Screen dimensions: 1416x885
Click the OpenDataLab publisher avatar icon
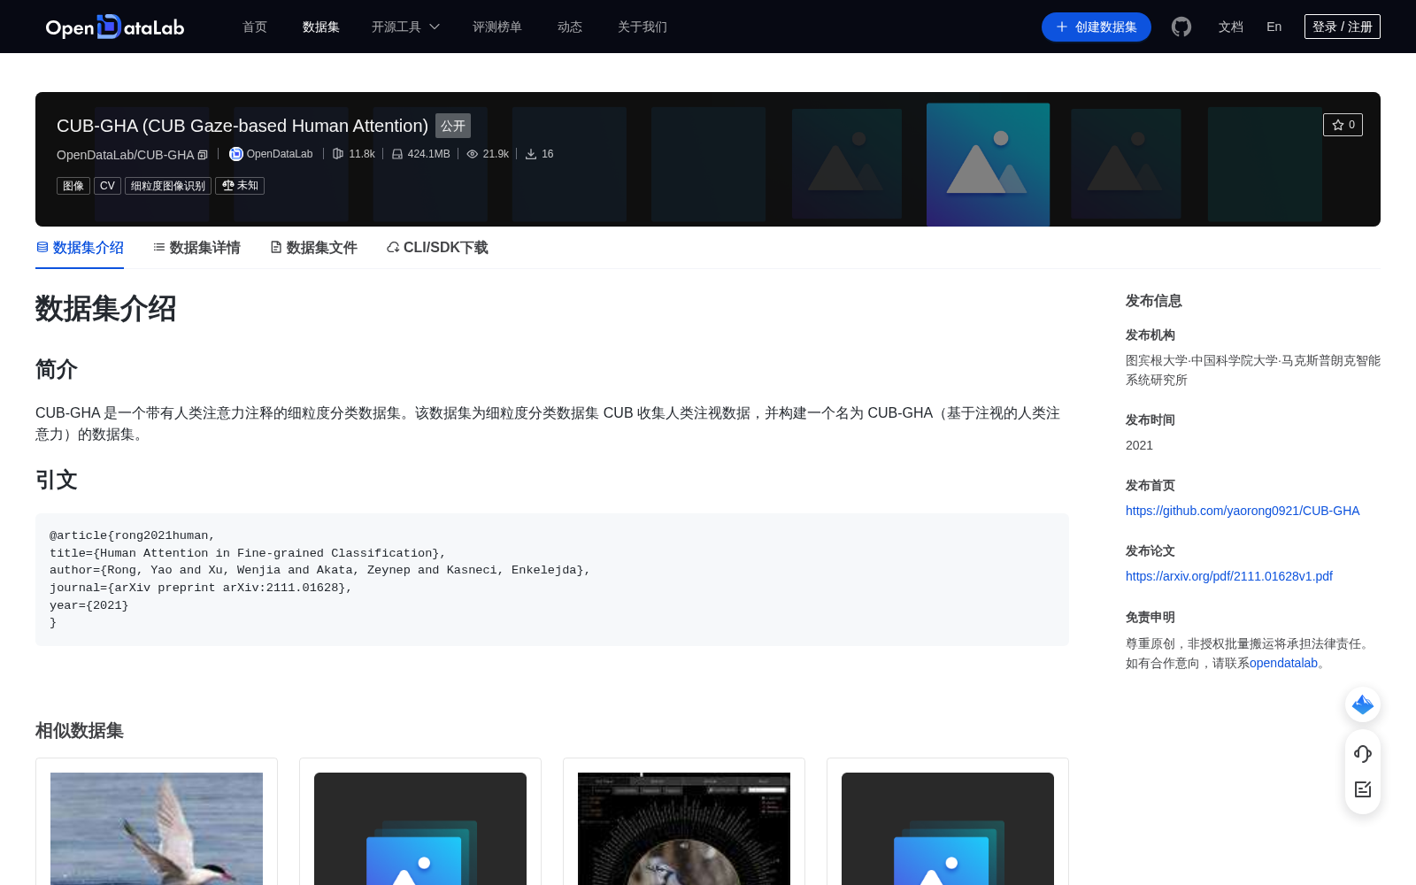(x=235, y=154)
